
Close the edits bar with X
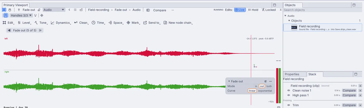click(x=281, y=10)
